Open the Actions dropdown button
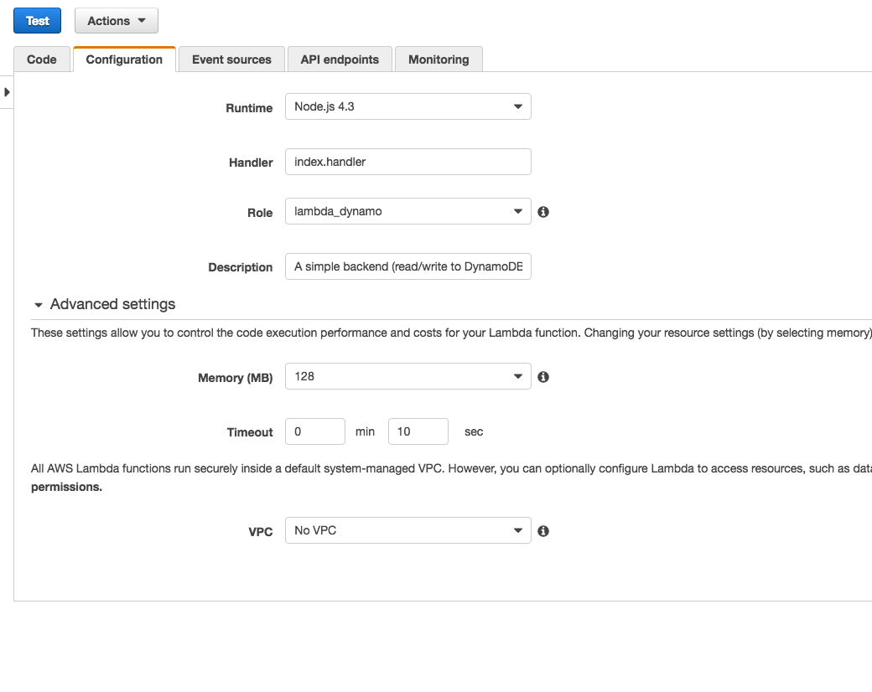The image size is (872, 692). [x=117, y=21]
